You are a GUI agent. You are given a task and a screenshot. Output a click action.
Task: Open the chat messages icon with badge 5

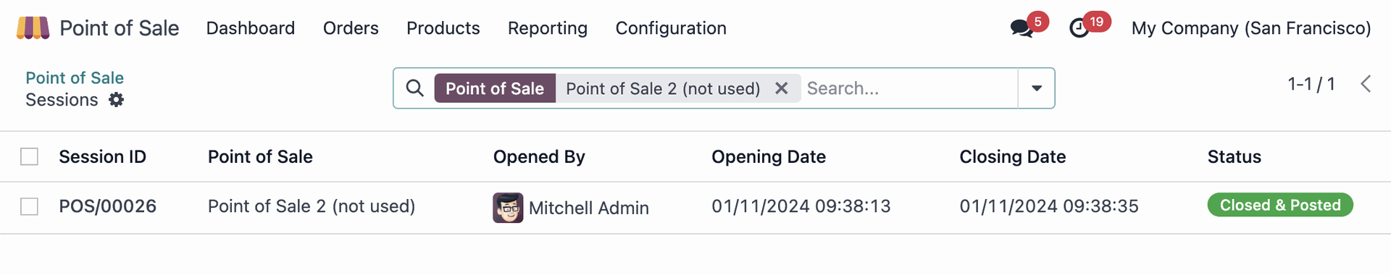pos(1022,28)
